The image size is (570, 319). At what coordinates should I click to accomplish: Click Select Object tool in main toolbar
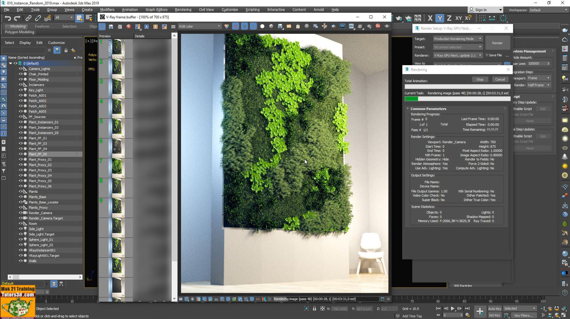coord(79,18)
